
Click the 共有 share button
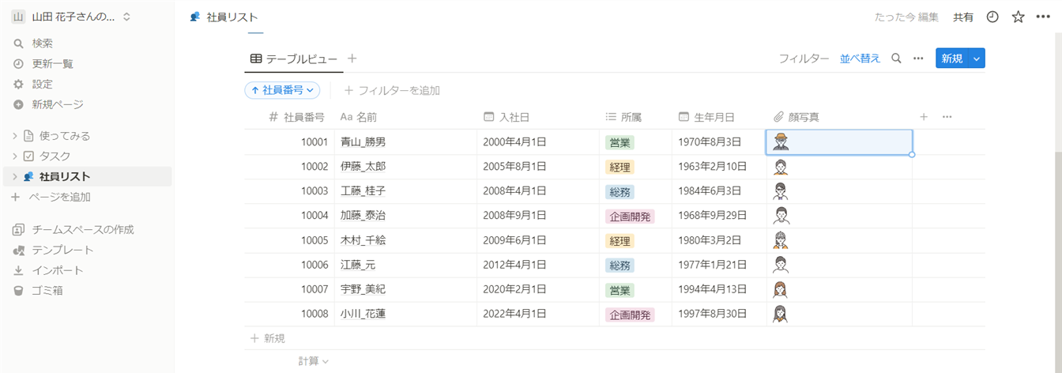(963, 17)
